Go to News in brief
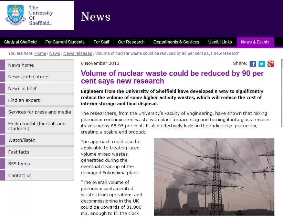The image size is (283, 217). (37, 88)
